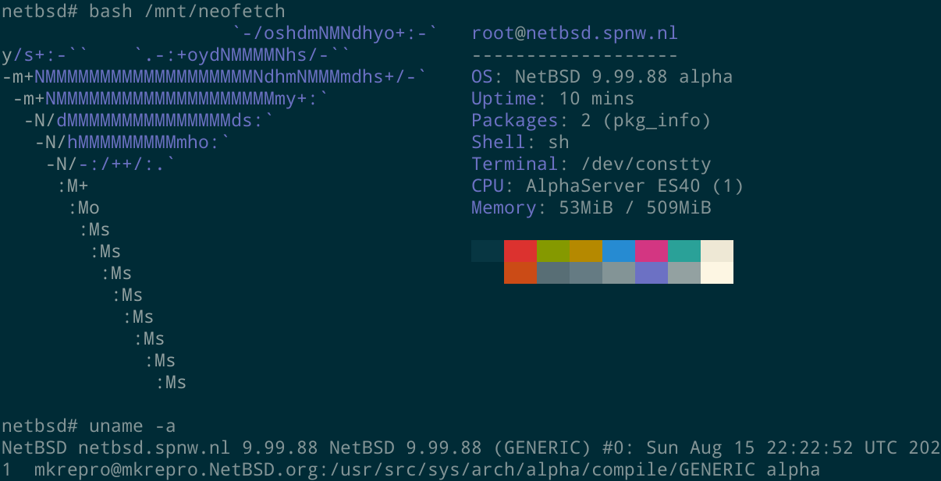Image resolution: width=941 pixels, height=481 pixels.
Task: Click the Terminal: /dev/constty entry
Action: (x=591, y=164)
